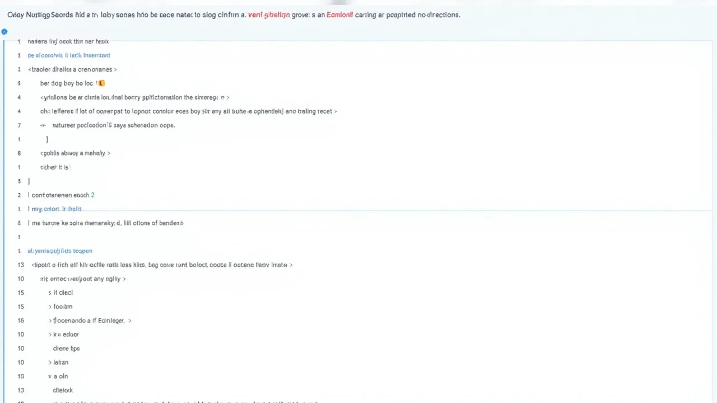The image size is (717, 403).
Task: Click the blue circle icon above the line numbers
Action: (4, 32)
